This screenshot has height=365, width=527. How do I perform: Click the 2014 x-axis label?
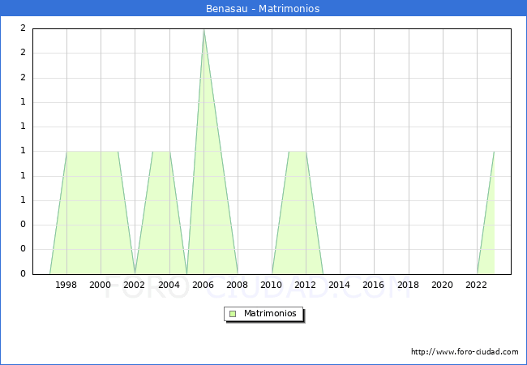click(x=340, y=285)
